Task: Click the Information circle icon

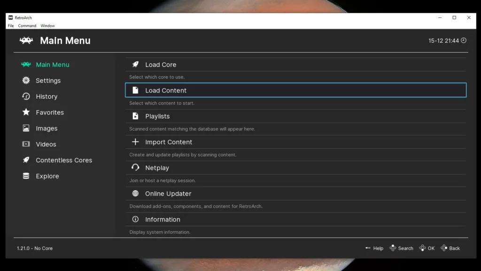Action: pos(135,219)
